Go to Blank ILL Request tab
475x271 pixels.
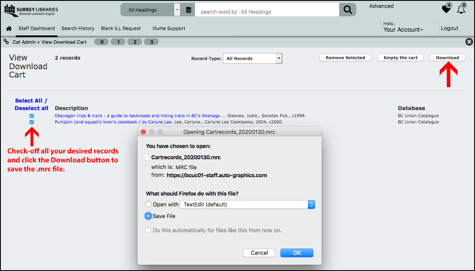(x=121, y=28)
